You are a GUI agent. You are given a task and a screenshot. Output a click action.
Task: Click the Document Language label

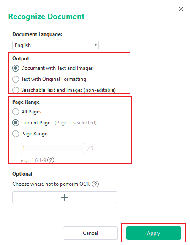click(x=37, y=34)
